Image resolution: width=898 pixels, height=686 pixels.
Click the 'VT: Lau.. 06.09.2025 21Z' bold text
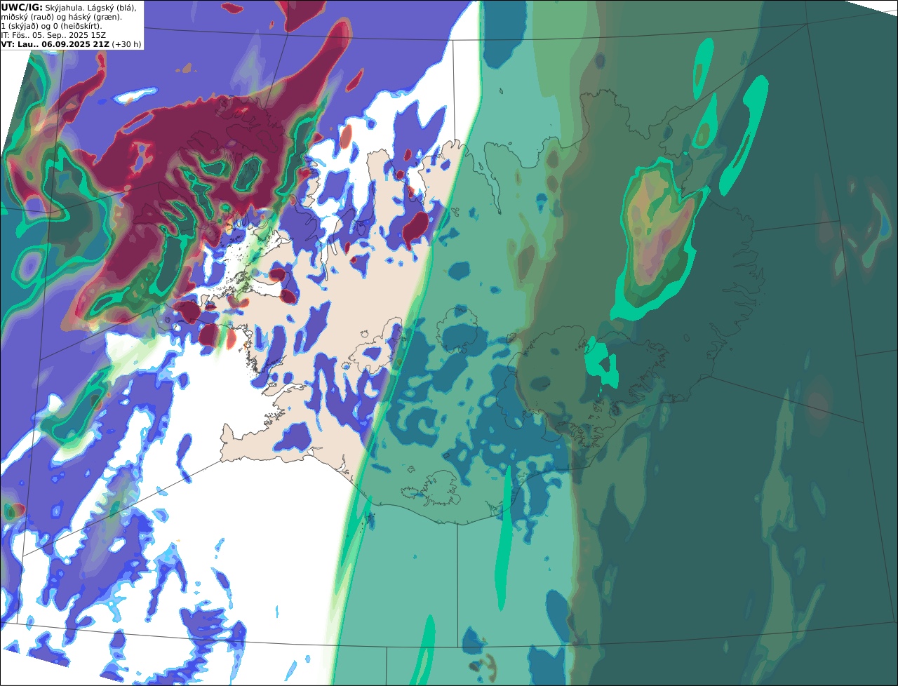[55, 44]
